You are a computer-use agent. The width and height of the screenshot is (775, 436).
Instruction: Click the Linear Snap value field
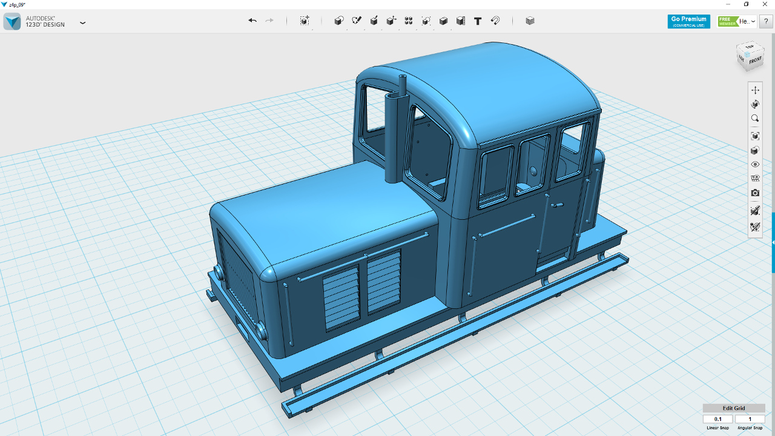click(x=718, y=419)
